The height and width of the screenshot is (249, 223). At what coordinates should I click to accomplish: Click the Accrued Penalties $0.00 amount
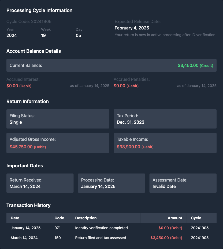120,86
